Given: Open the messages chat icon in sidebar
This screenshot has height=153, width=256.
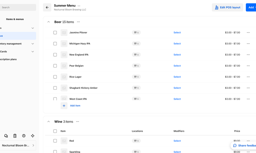Looking at the screenshot, I should click(x=6, y=136).
